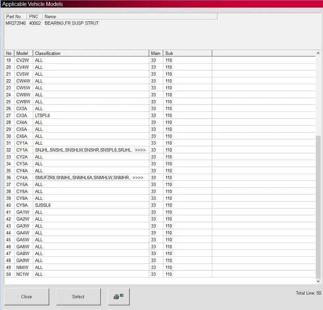Click the vertical scrollbar thumb
323x310 pixels.
[x=318, y=206]
